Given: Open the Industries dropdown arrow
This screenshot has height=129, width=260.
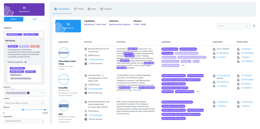Looking at the screenshot, I should [42, 93].
